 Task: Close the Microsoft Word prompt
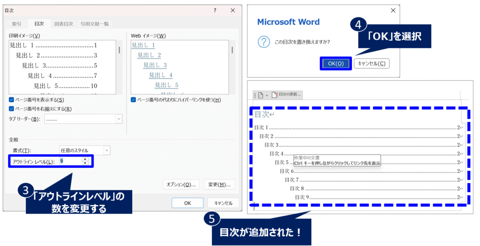tap(393, 10)
